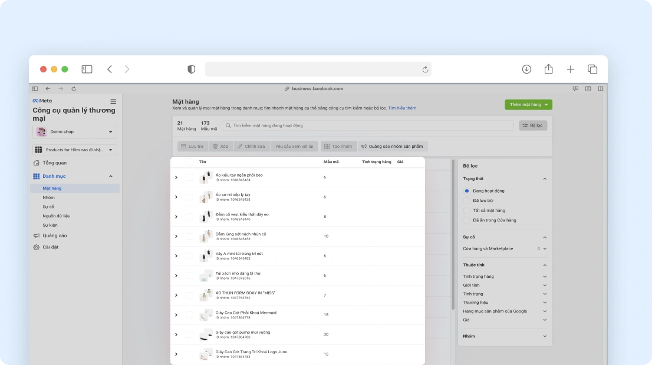Select Đã ẩn trong Cửa hàng option
This screenshot has height=365, width=652.
point(466,221)
